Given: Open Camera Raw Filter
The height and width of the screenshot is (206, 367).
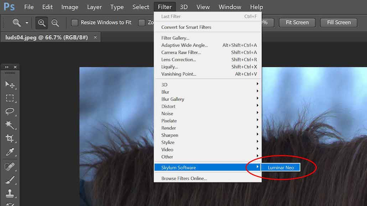Looking at the screenshot, I should pyautogui.click(x=208, y=53).
